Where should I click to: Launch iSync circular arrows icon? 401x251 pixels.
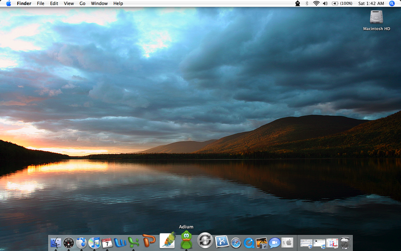(205, 241)
